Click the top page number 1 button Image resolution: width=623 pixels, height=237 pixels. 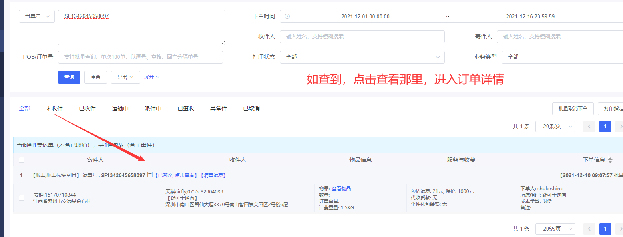coord(605,127)
